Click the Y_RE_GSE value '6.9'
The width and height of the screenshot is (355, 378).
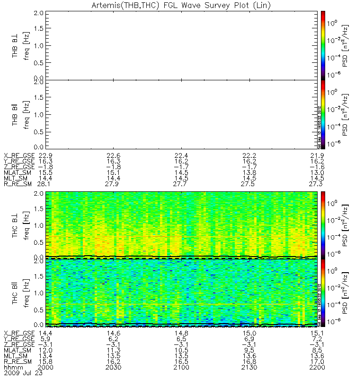tap(249, 339)
